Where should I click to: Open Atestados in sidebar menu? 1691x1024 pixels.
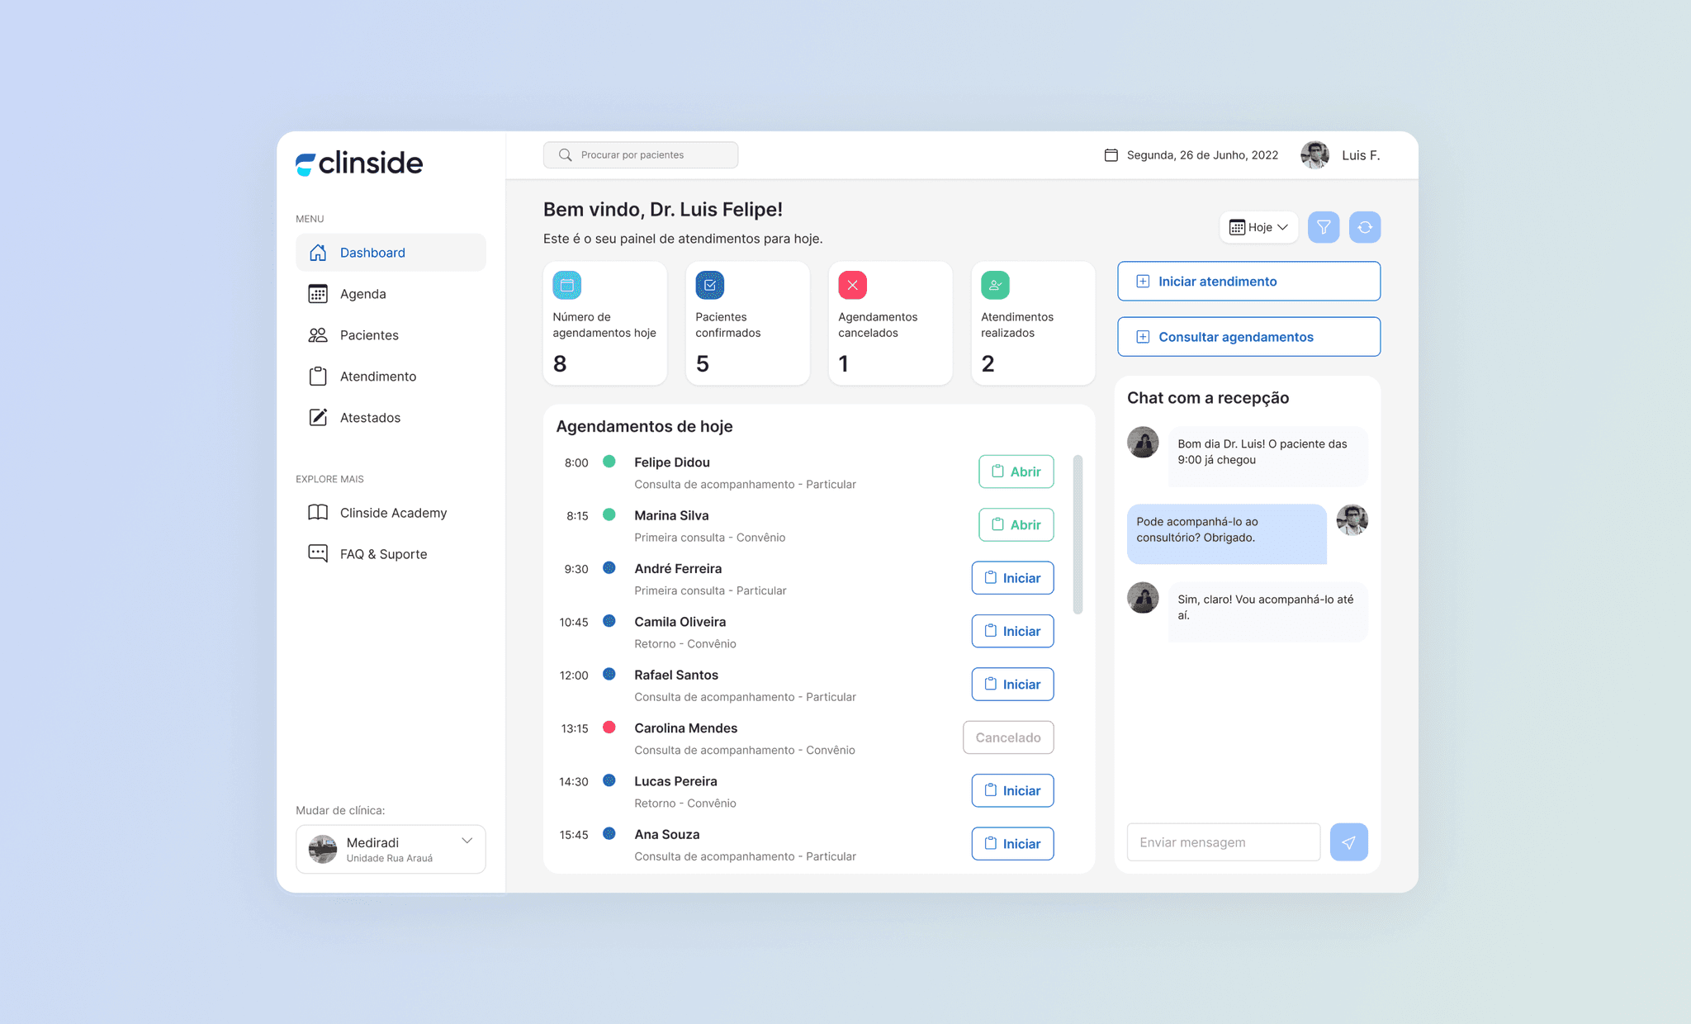tap(369, 418)
